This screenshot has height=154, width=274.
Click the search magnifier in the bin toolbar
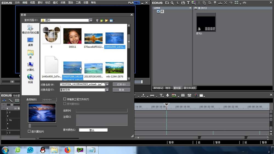172,3
